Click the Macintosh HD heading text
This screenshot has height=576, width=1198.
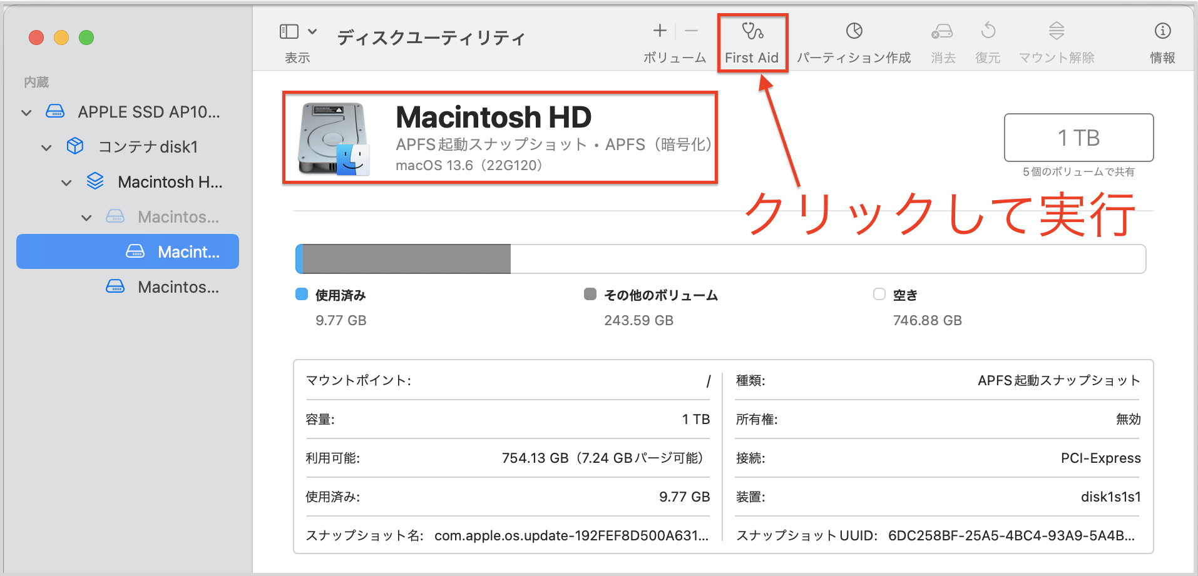494,117
